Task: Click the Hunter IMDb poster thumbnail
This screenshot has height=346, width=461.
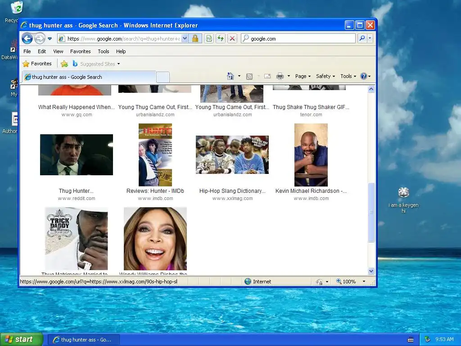Action: click(x=155, y=155)
